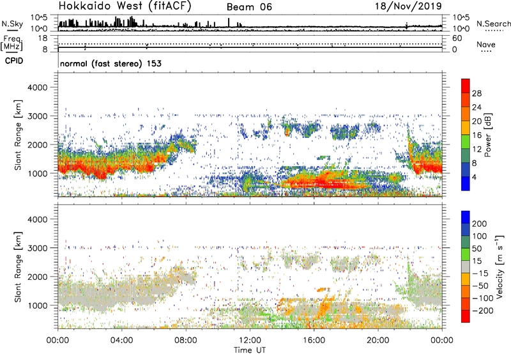Click the '18' frequency axis tick
The image size is (511, 354).
click(43, 38)
